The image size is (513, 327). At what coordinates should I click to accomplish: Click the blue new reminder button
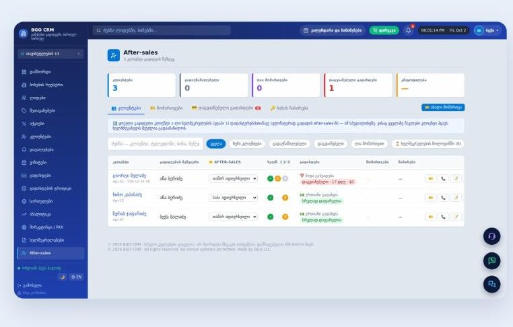[x=443, y=107]
